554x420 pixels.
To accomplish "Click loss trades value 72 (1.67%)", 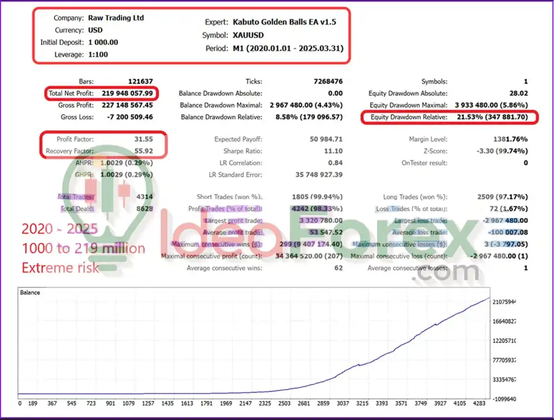I will click(509, 209).
